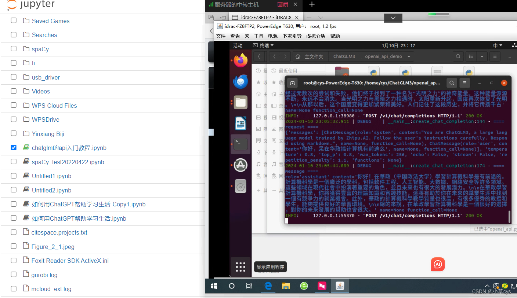Open the Firefox icon in the Ubuntu dock
This screenshot has width=517, height=298.
coord(241,60)
